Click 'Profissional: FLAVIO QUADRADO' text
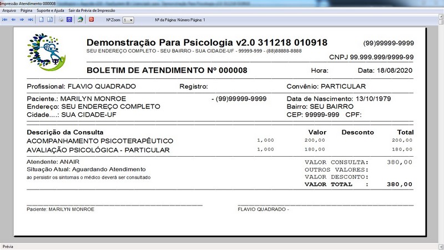 81,87
